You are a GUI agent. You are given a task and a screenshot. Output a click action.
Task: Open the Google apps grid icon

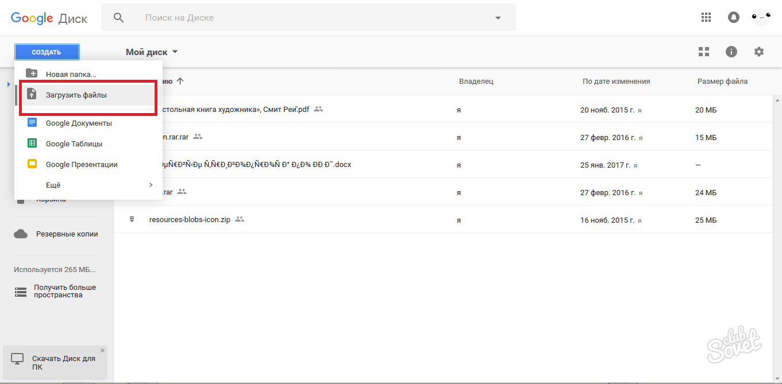[706, 18]
